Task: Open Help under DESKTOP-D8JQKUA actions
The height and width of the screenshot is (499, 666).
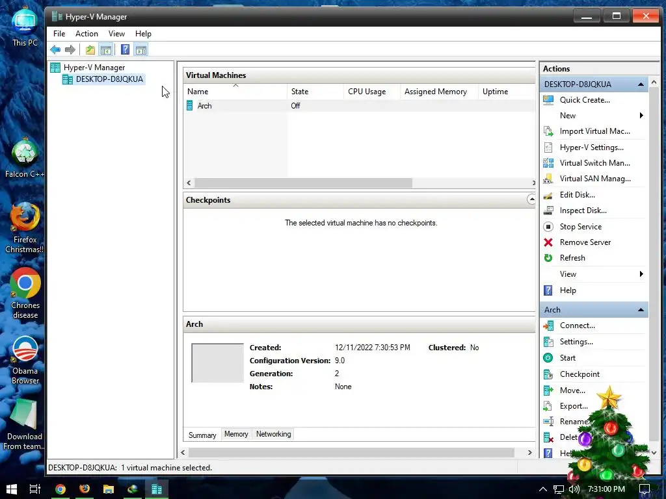Action: click(x=567, y=290)
